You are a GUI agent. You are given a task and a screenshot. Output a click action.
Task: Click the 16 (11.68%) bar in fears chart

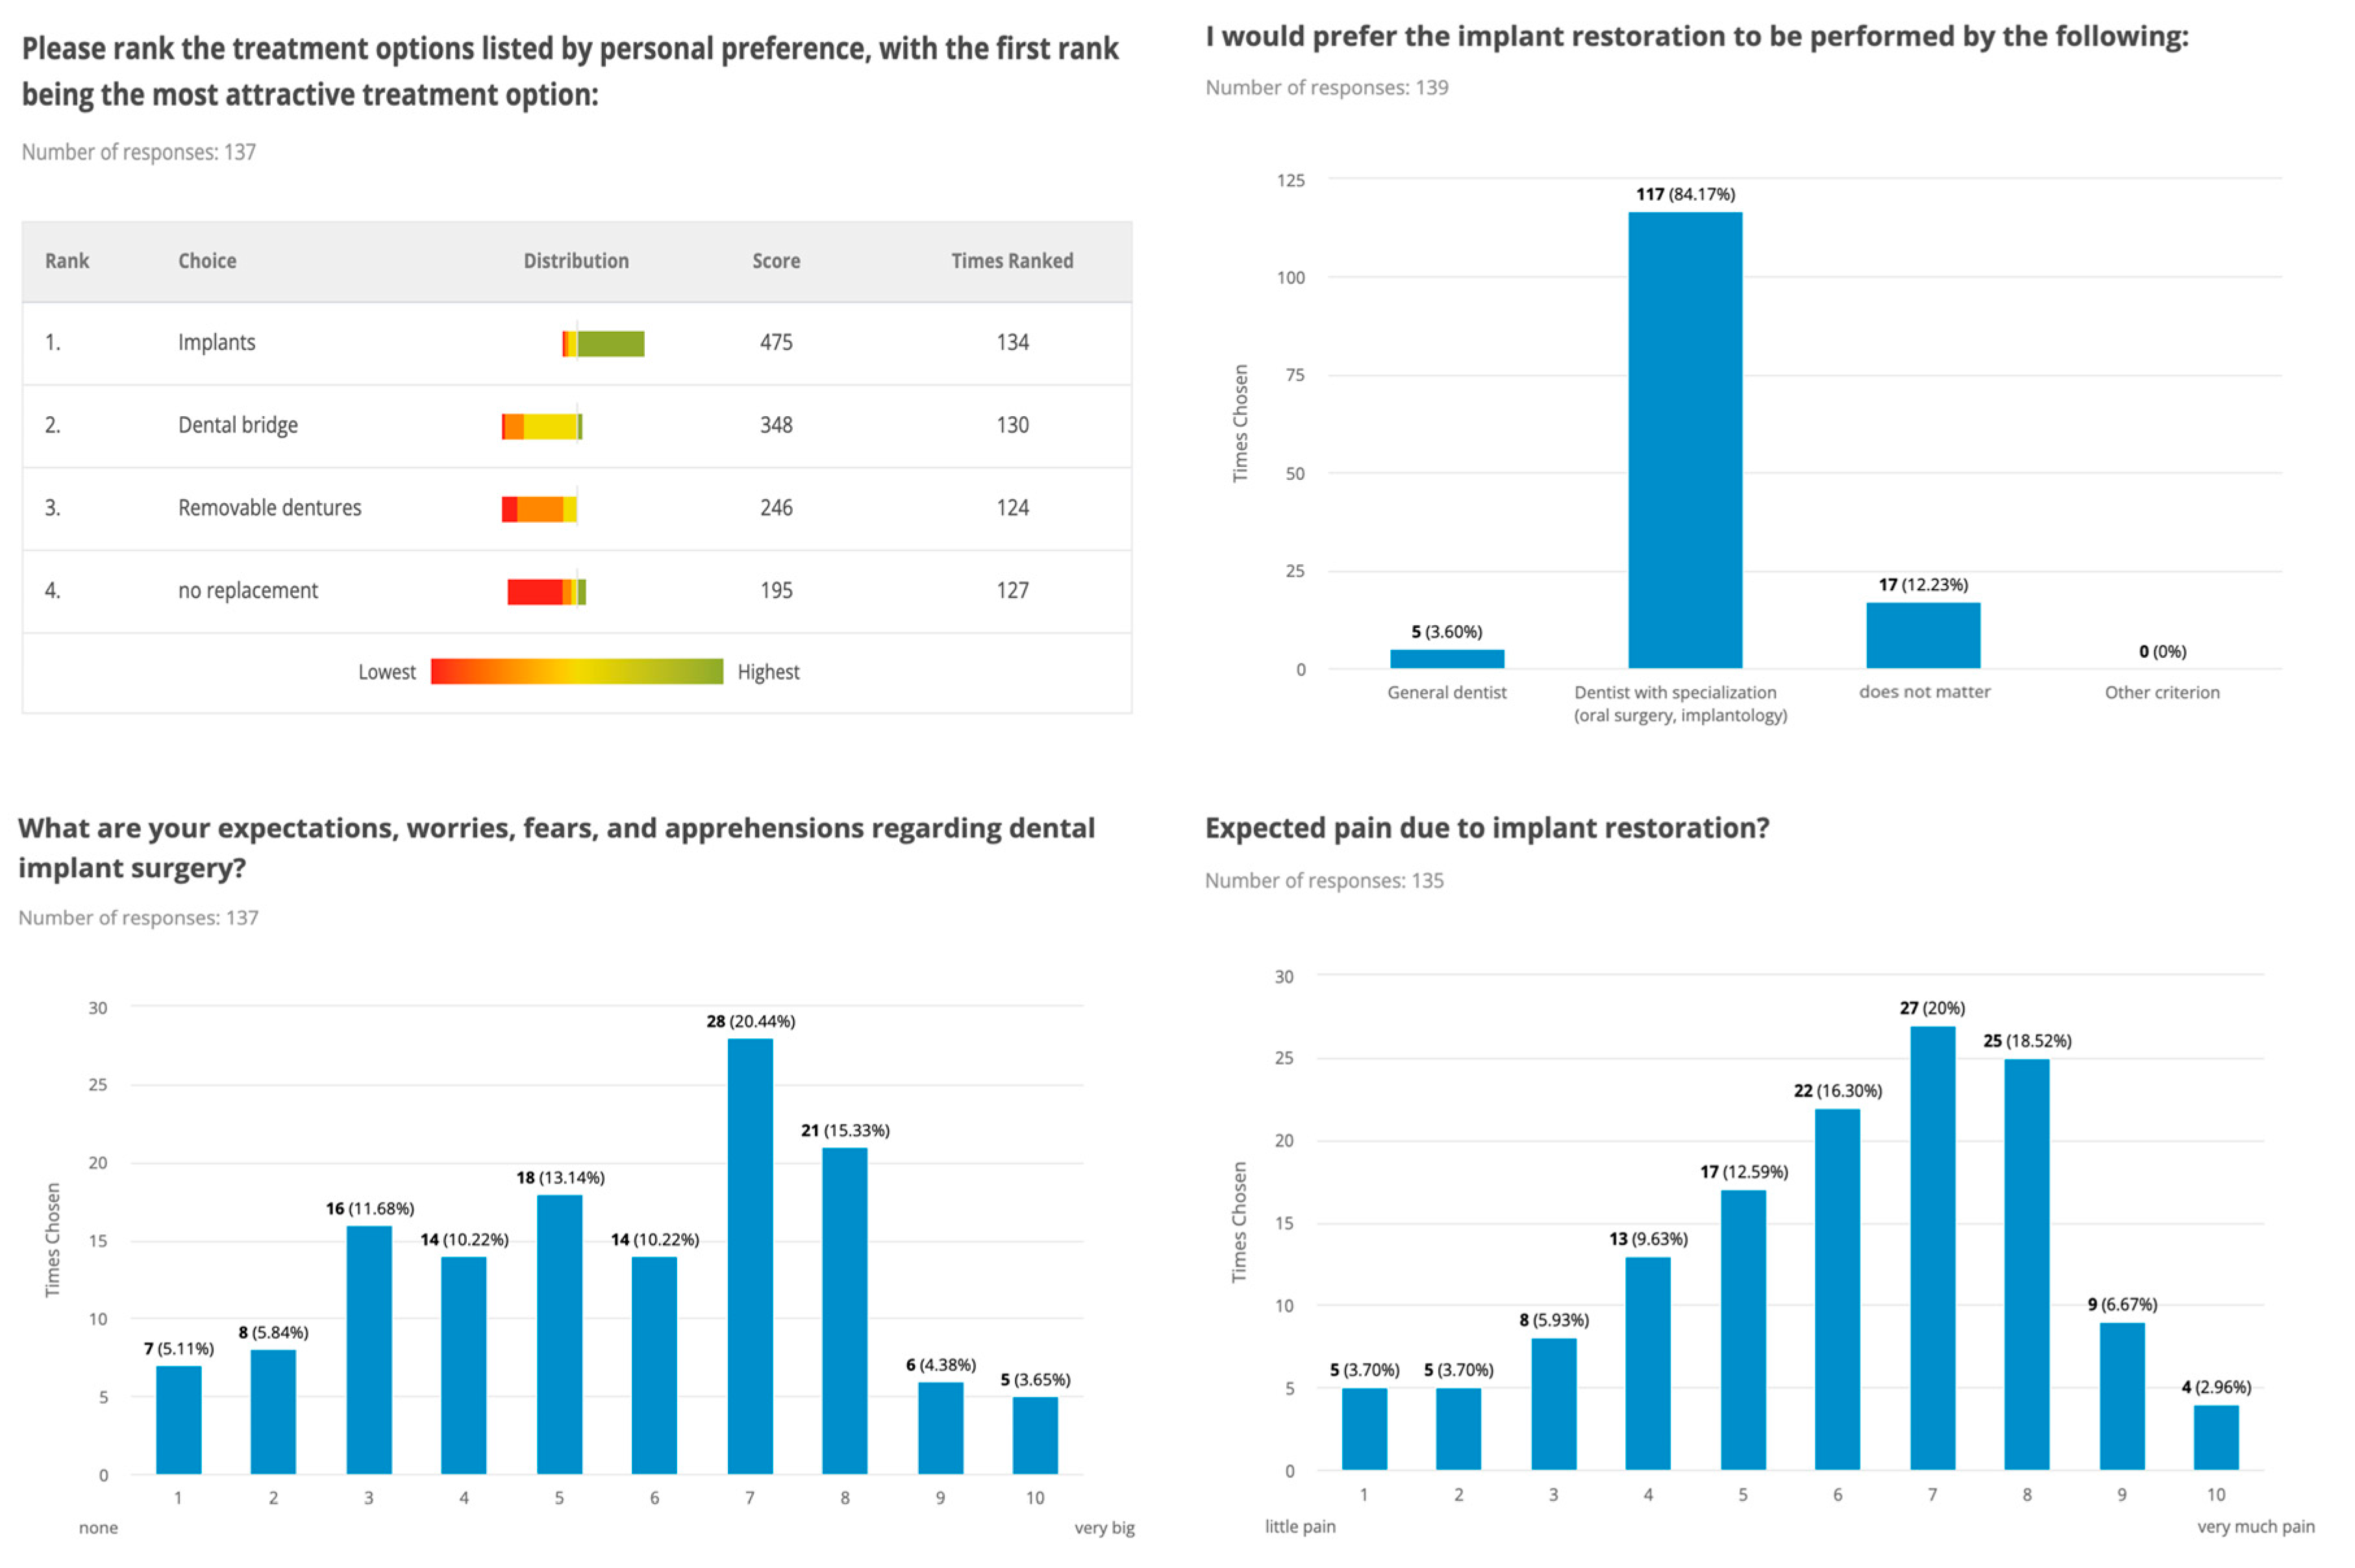pos(369,1349)
